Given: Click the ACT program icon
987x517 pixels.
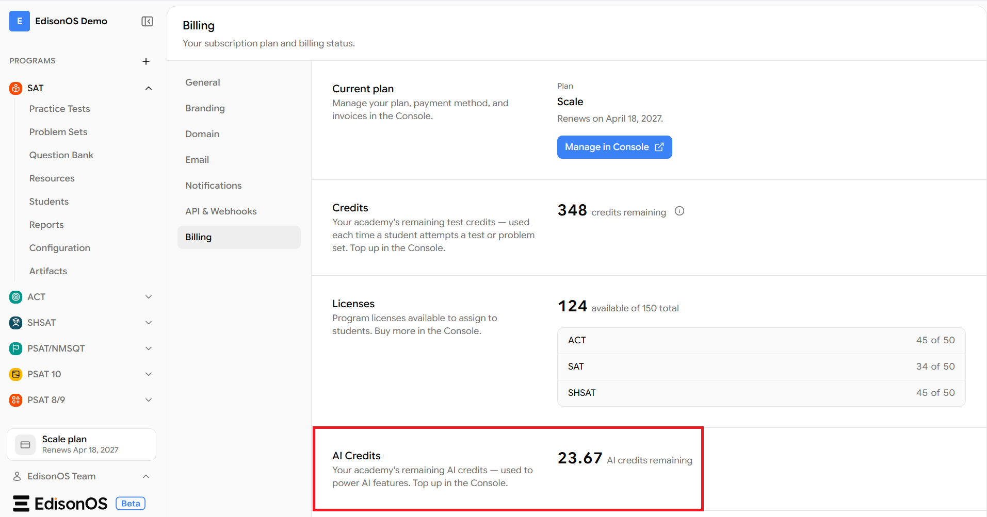Looking at the screenshot, I should click(x=16, y=297).
